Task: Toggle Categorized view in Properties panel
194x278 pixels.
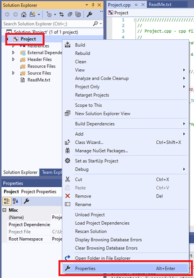Action: point(7,201)
